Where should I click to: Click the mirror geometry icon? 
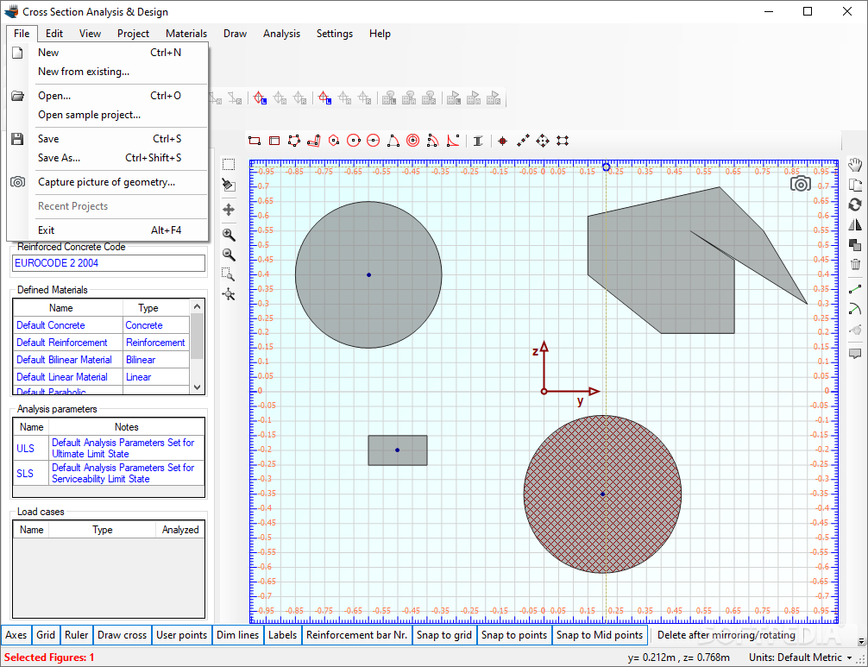click(x=855, y=224)
